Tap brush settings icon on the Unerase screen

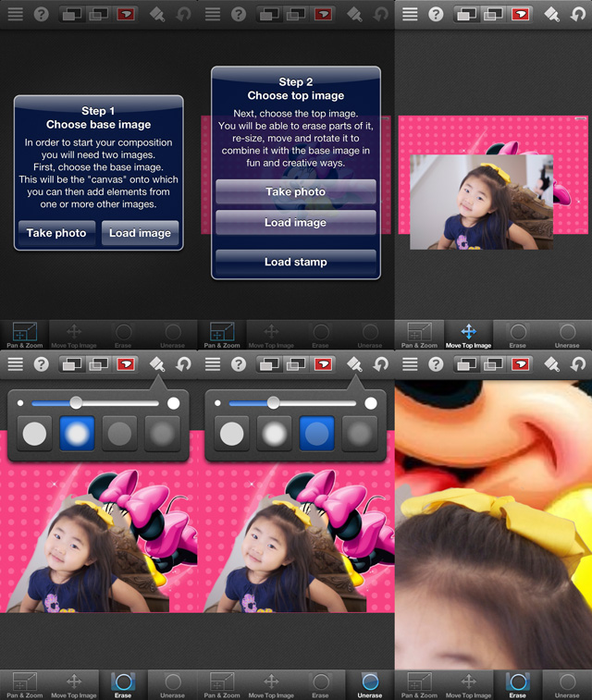354,364
